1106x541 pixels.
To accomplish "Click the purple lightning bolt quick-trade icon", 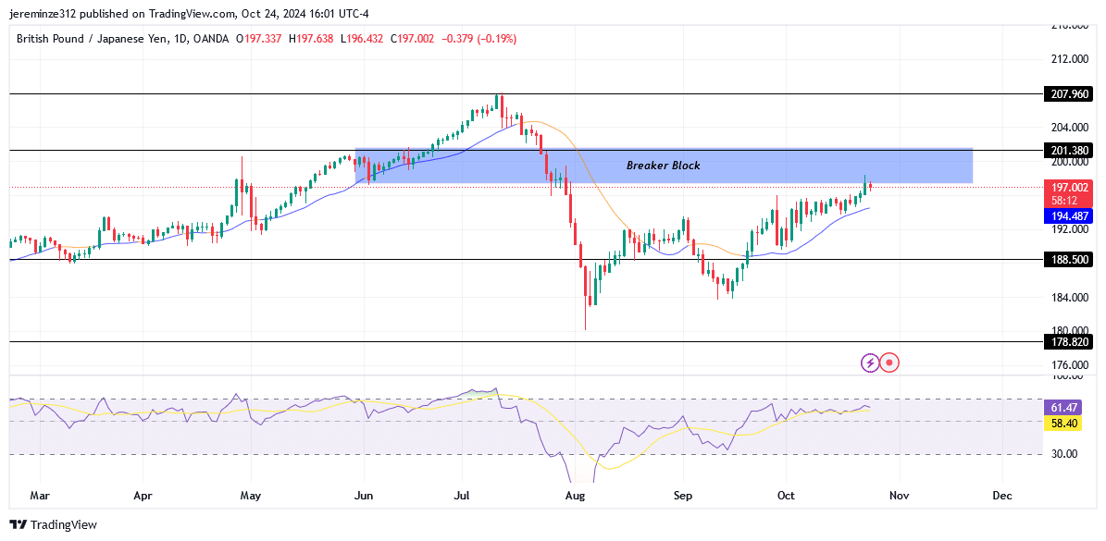I will 869,363.
